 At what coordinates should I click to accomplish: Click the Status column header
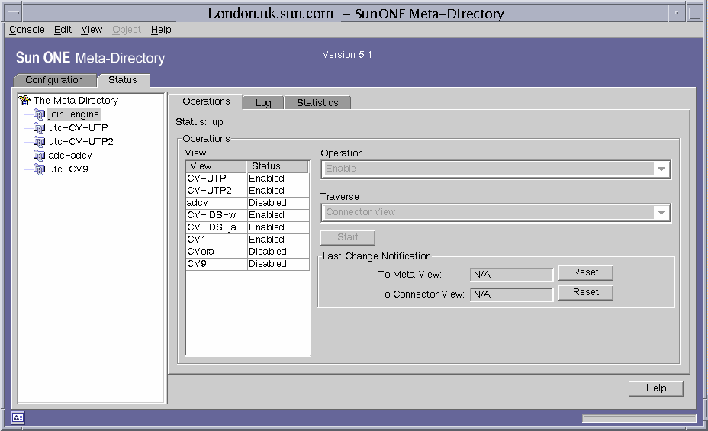point(278,166)
